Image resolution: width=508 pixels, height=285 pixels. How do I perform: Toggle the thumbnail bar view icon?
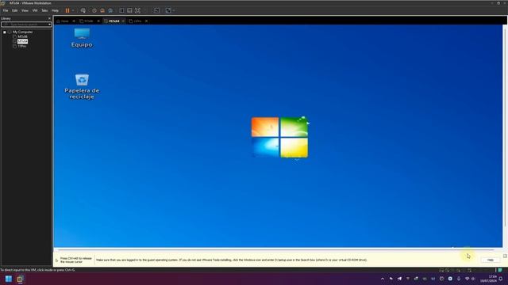click(x=129, y=10)
